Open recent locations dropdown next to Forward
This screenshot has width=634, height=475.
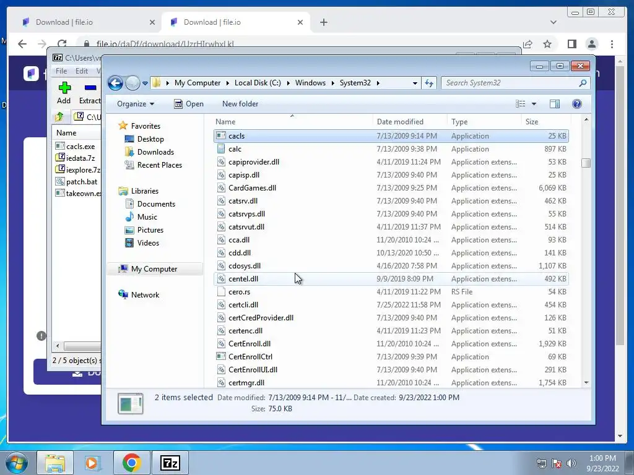[x=145, y=83]
